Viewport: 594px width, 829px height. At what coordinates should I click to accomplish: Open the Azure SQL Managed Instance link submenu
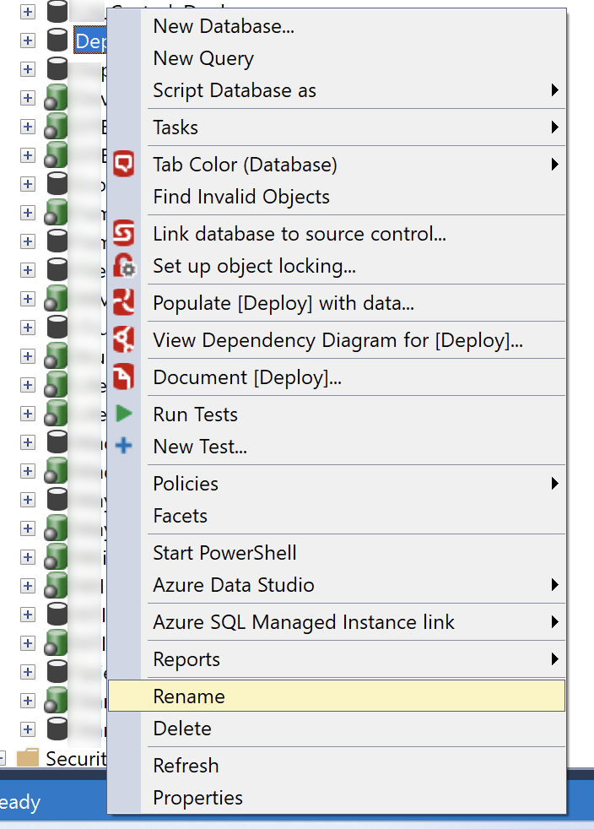(304, 622)
